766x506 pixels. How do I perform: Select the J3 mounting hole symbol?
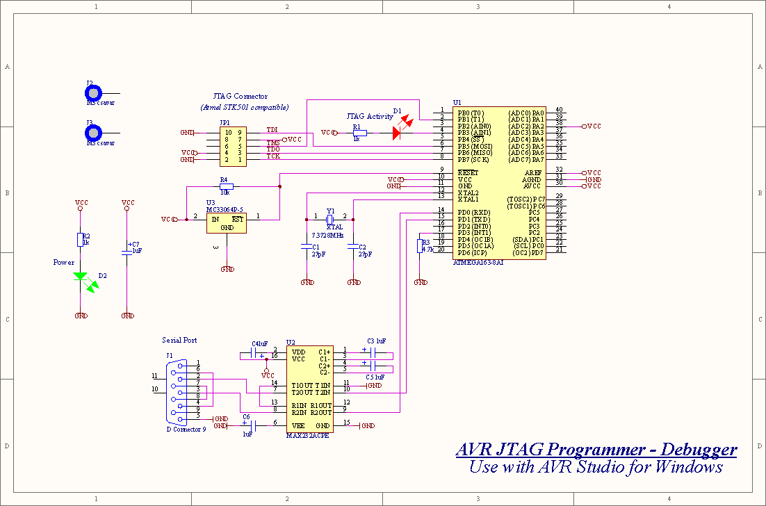point(93,132)
